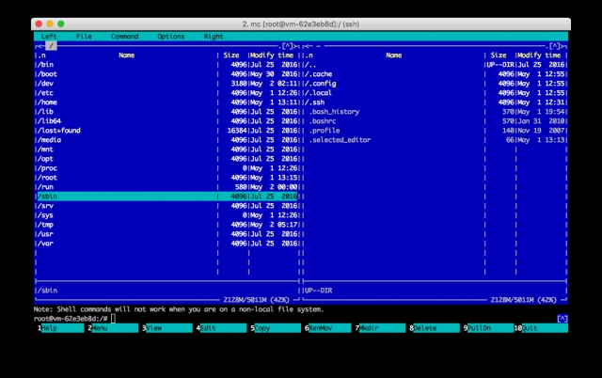Select the /.cache directory in right panel

(x=435, y=74)
